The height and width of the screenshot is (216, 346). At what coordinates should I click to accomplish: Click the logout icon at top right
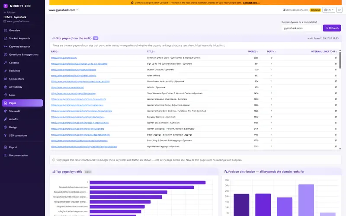click(x=340, y=10)
